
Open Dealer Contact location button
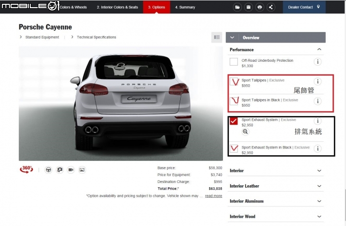304,7
